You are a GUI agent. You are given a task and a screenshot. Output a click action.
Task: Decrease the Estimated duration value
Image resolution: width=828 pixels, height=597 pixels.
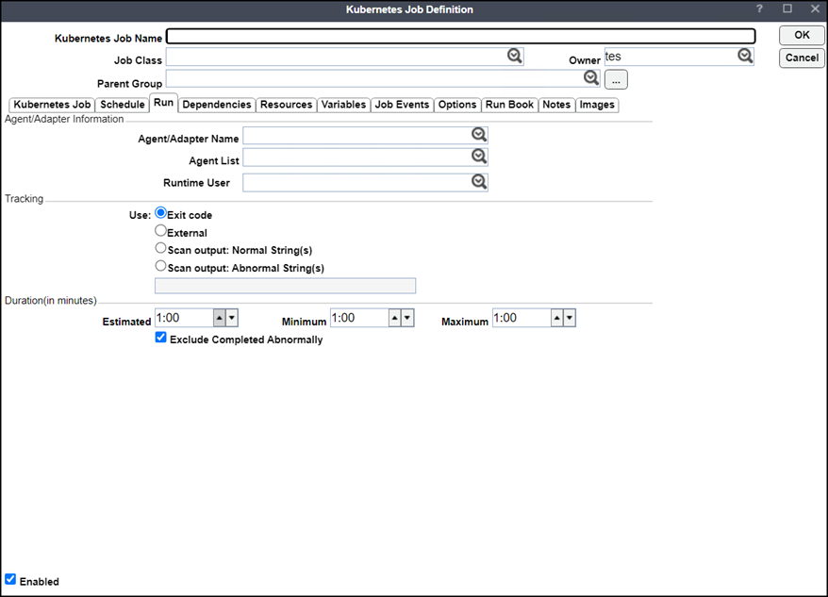(x=232, y=318)
